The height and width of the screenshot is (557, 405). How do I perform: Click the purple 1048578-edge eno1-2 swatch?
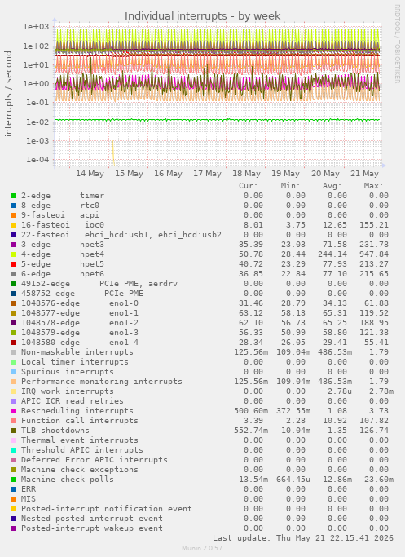pyautogui.click(x=14, y=323)
